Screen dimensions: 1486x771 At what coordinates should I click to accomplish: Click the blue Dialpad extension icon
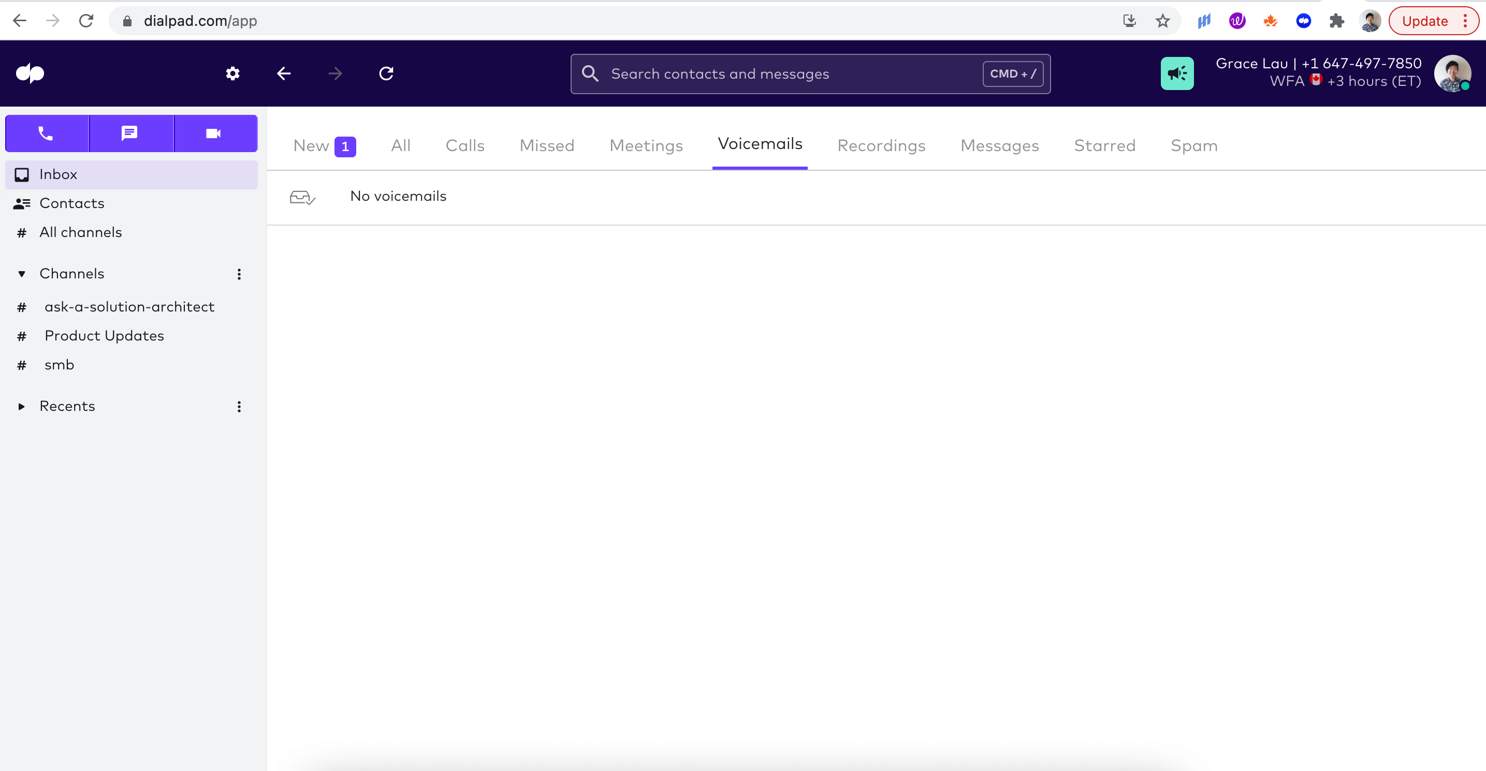tap(1303, 21)
